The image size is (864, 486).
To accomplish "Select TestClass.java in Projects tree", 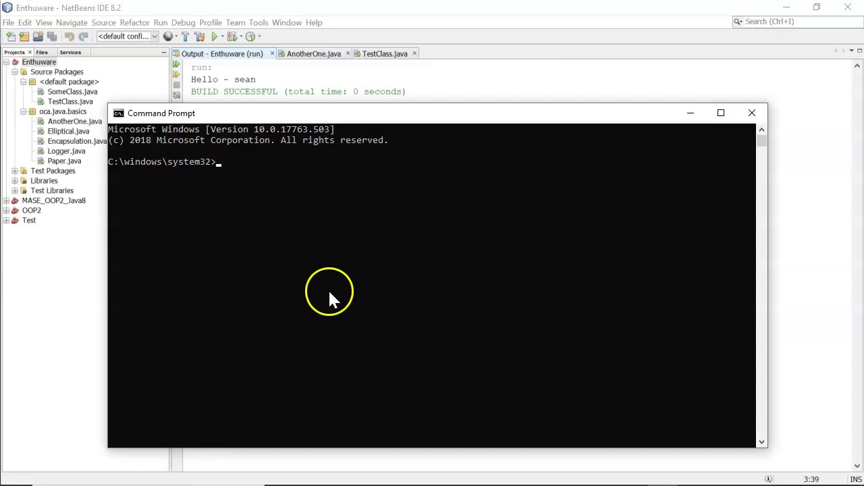I will [70, 101].
